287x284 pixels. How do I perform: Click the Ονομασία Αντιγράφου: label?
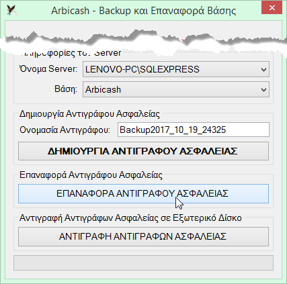(x=65, y=130)
